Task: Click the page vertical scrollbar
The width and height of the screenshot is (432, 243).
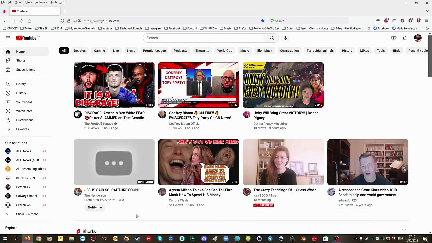Action: [430, 56]
